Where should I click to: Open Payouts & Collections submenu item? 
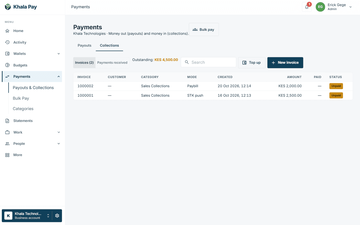[33, 87]
